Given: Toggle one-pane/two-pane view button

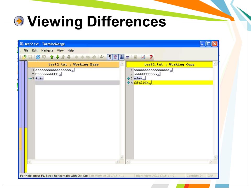Looking at the screenshot, I should click(122, 57).
